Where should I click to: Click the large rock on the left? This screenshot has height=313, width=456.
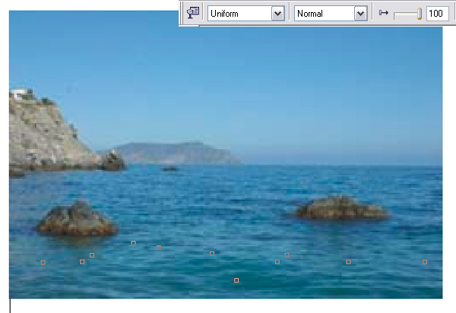(78, 219)
